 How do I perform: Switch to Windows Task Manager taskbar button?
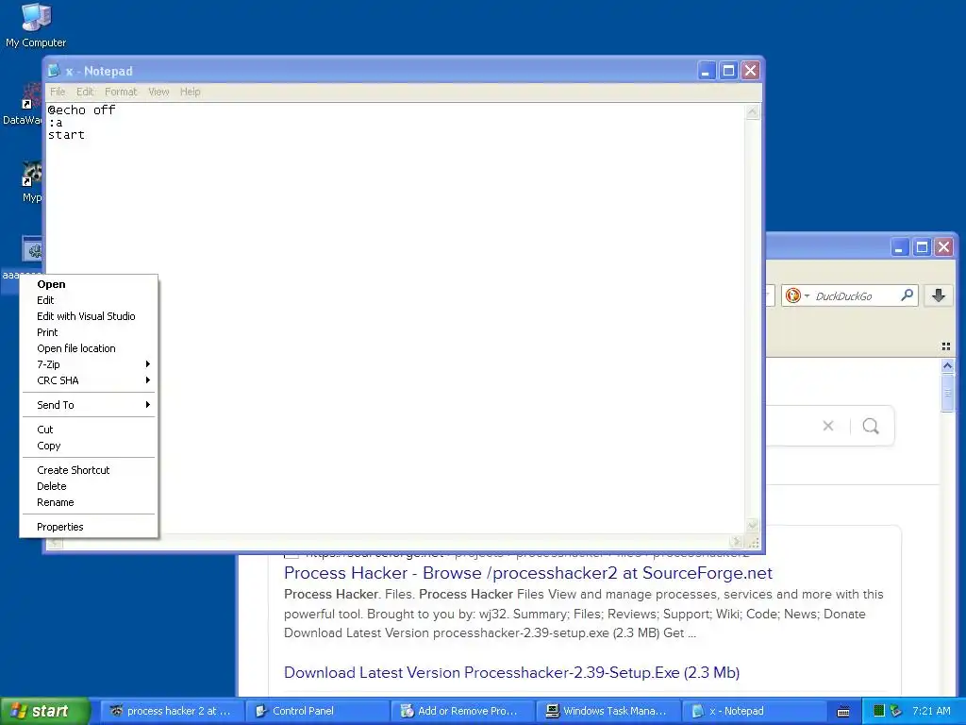[608, 711]
